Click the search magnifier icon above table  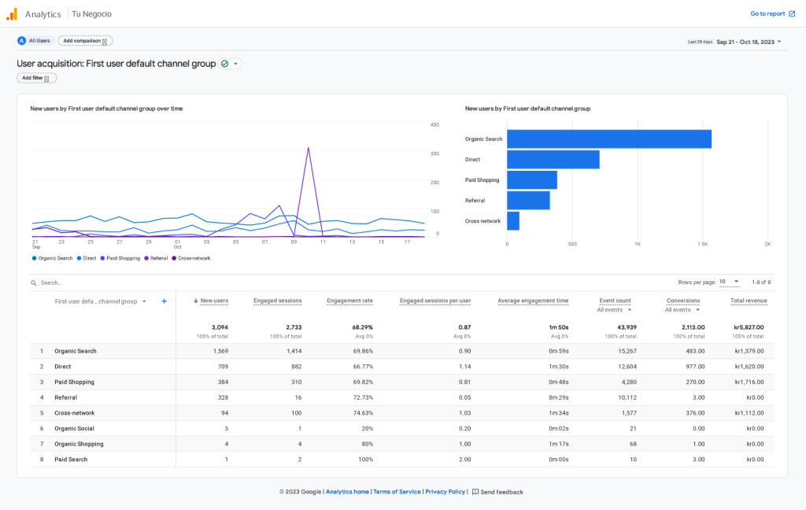(x=34, y=283)
